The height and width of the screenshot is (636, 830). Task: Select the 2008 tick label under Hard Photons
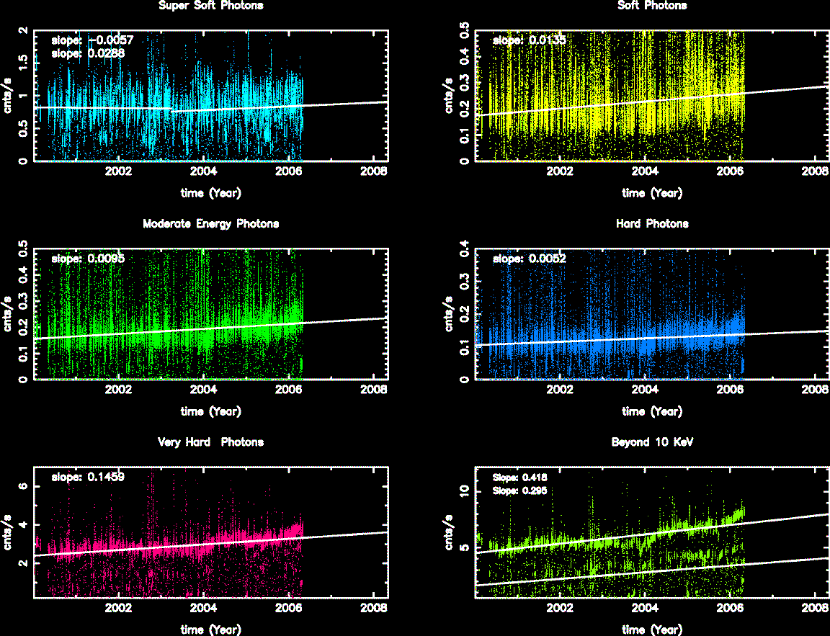815,390
